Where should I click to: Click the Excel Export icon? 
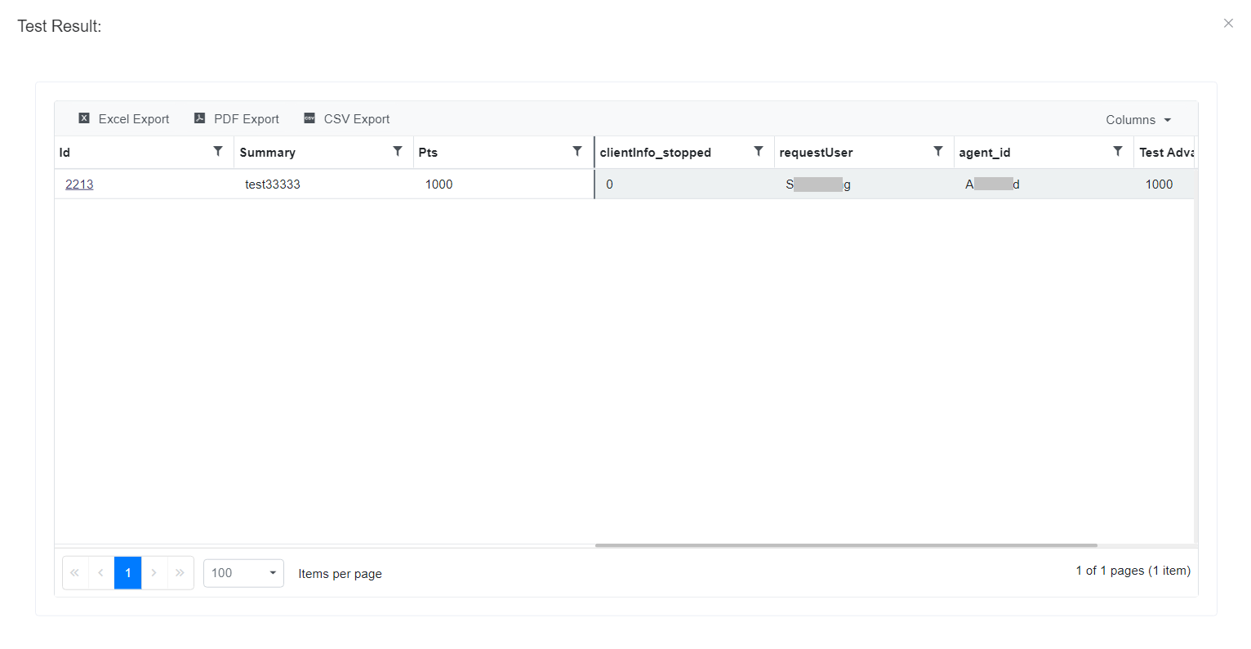84,118
